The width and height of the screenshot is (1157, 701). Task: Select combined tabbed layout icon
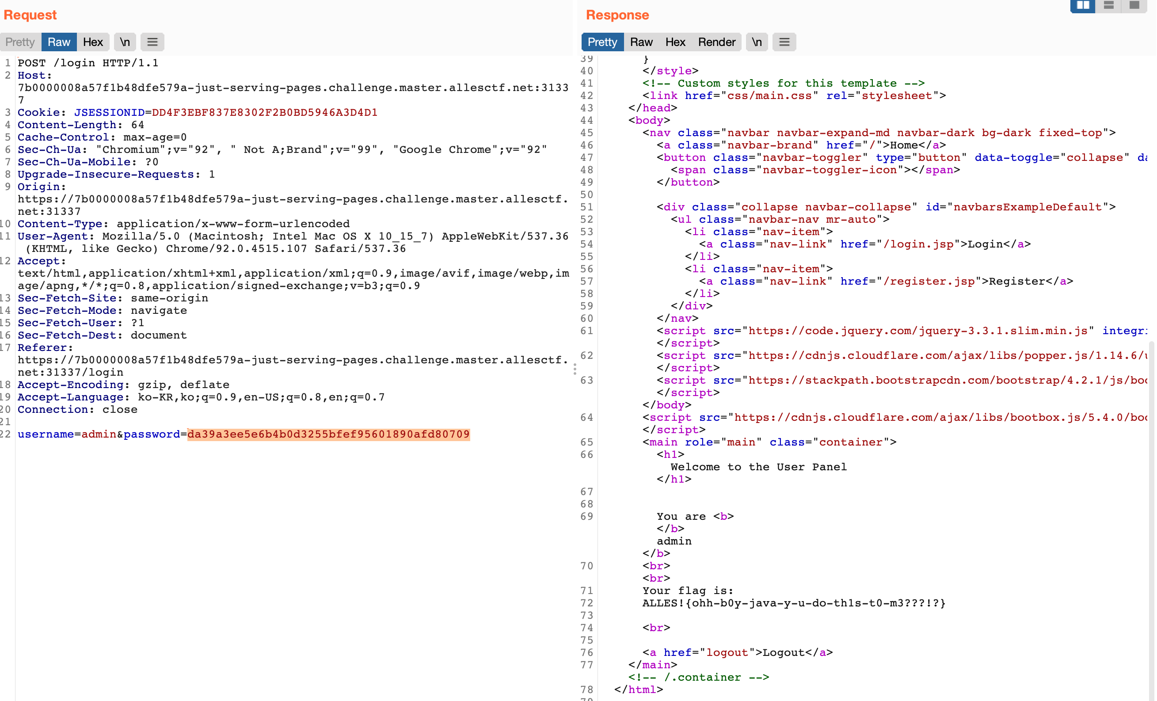(1134, 6)
